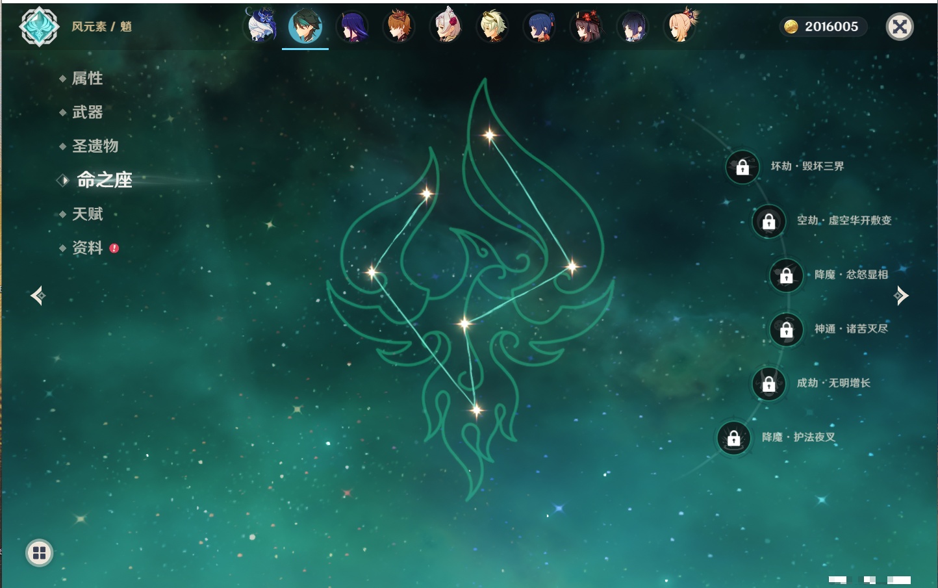Switch to the orange-haired character avatar
Image resolution: width=938 pixels, height=588 pixels.
399,27
